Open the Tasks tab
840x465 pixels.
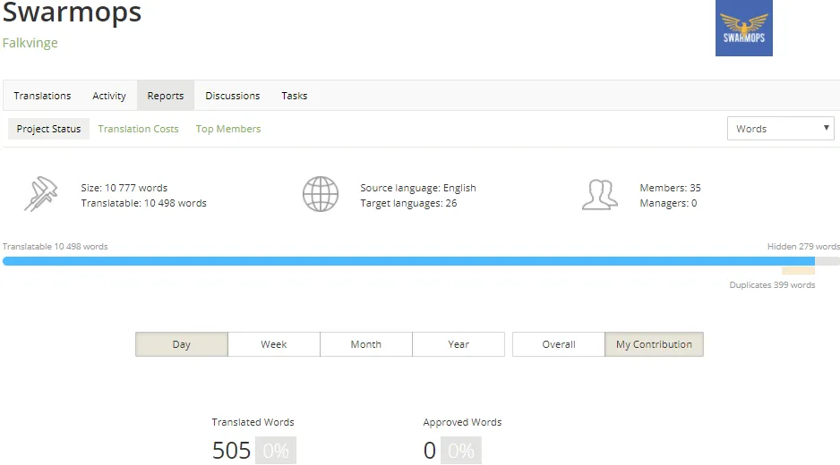pos(295,96)
